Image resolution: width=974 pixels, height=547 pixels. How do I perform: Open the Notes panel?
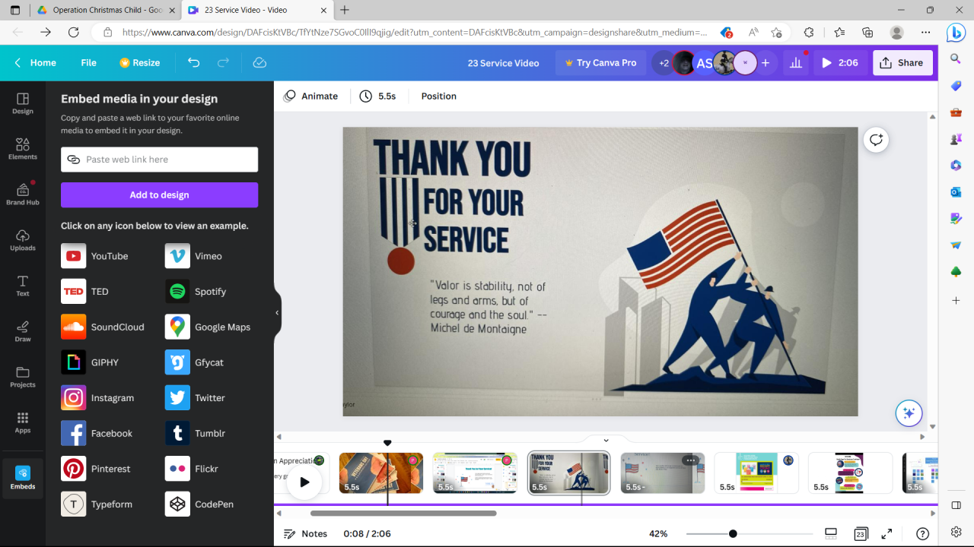[306, 534]
